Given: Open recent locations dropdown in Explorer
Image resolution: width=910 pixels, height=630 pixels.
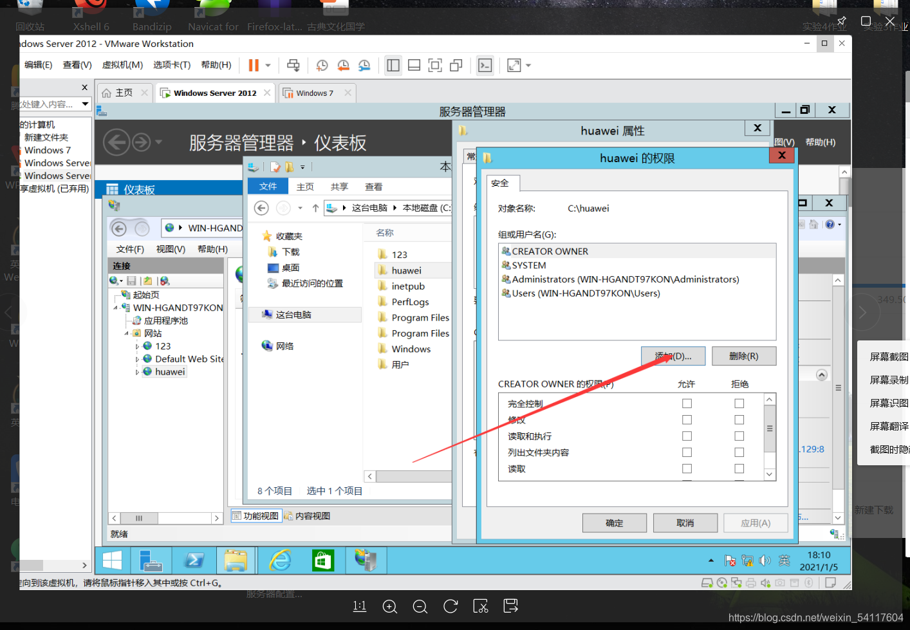Looking at the screenshot, I should 300,208.
